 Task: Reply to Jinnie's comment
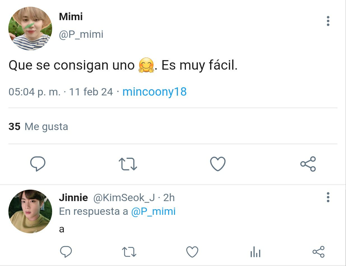66,252
